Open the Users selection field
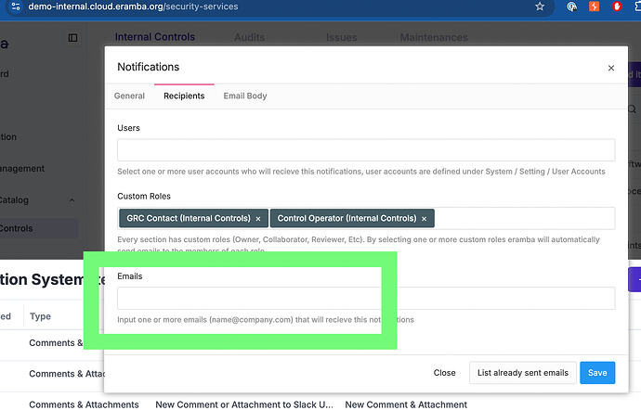The width and height of the screenshot is (641, 410). [365, 150]
